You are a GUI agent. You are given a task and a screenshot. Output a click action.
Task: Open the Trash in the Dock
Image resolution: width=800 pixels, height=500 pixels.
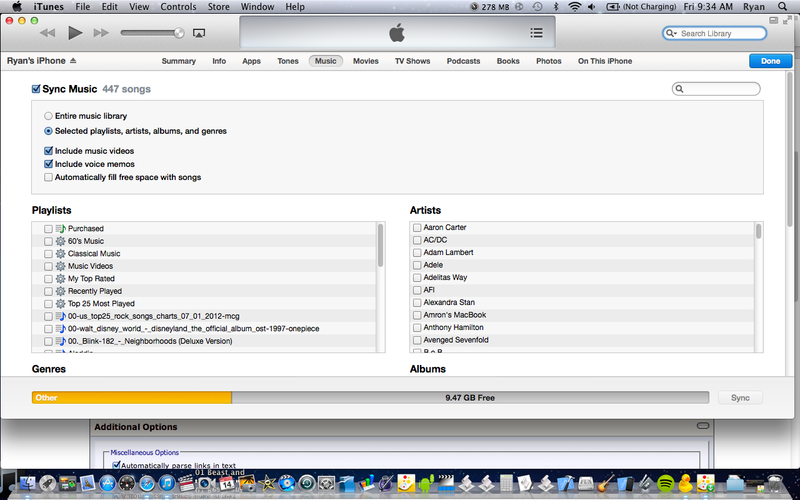point(774,483)
